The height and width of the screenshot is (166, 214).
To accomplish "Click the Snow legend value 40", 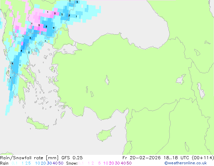I will (123, 163).
